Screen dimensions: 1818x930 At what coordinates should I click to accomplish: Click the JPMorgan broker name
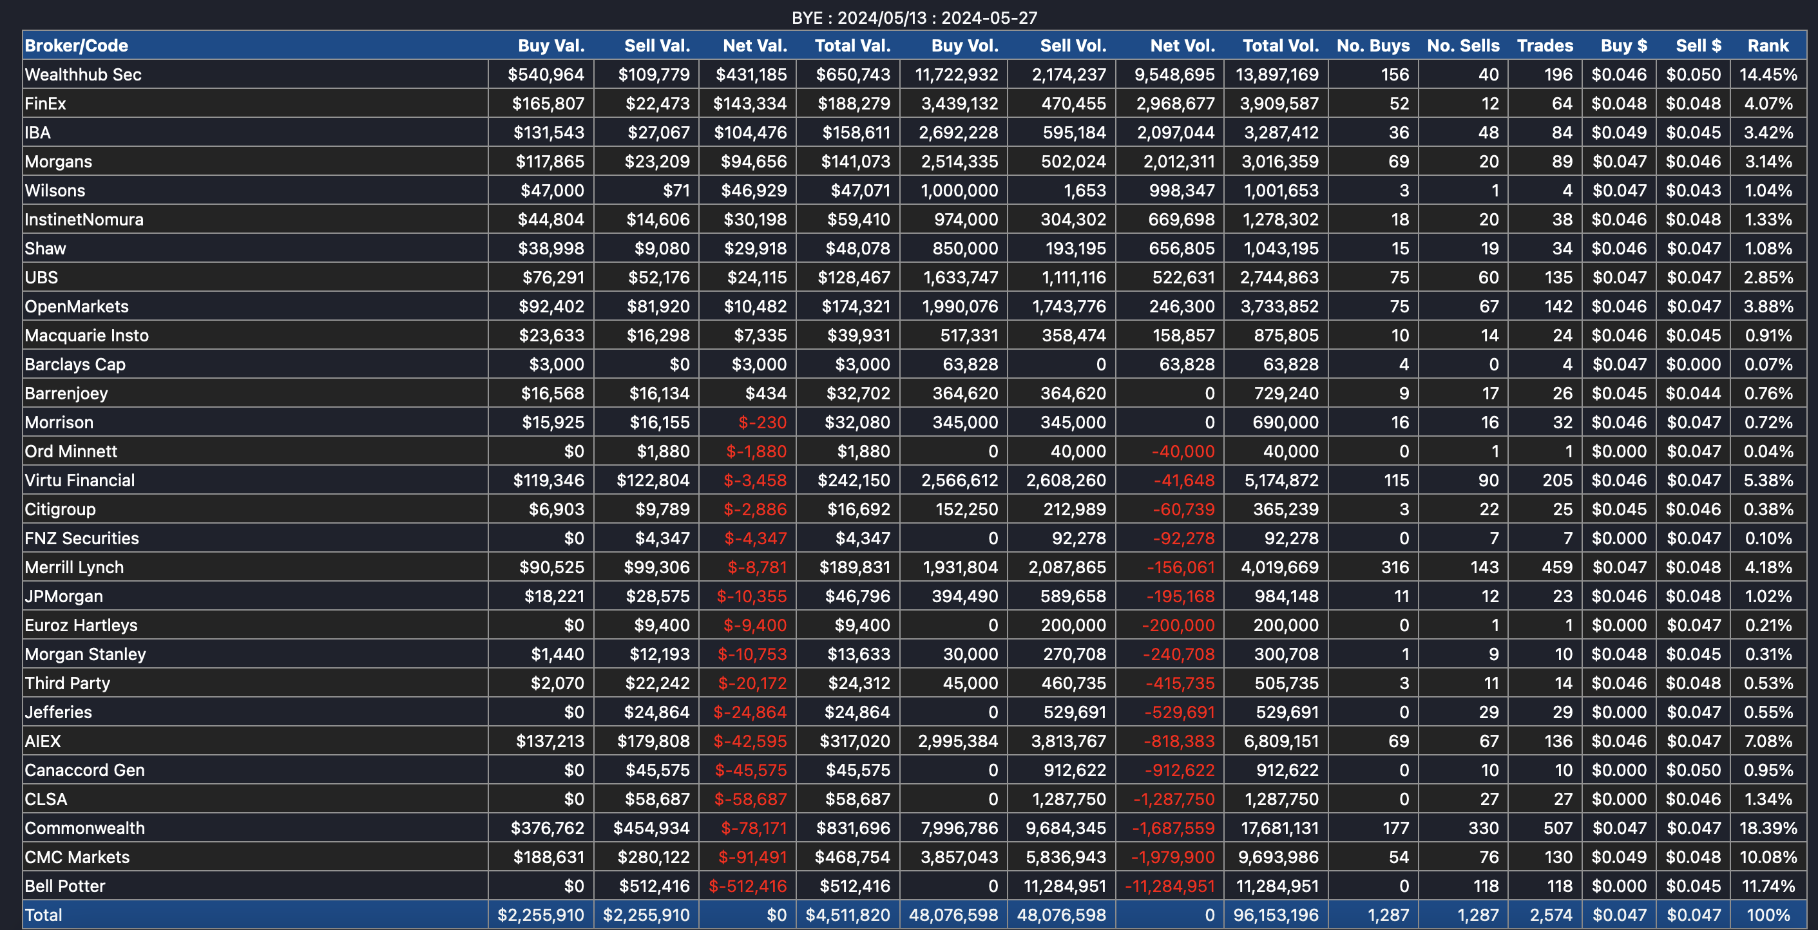(64, 596)
